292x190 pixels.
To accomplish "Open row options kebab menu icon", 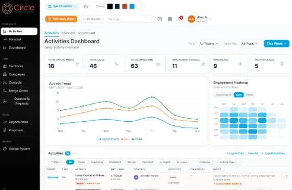I will pyautogui.click(x=286, y=176).
